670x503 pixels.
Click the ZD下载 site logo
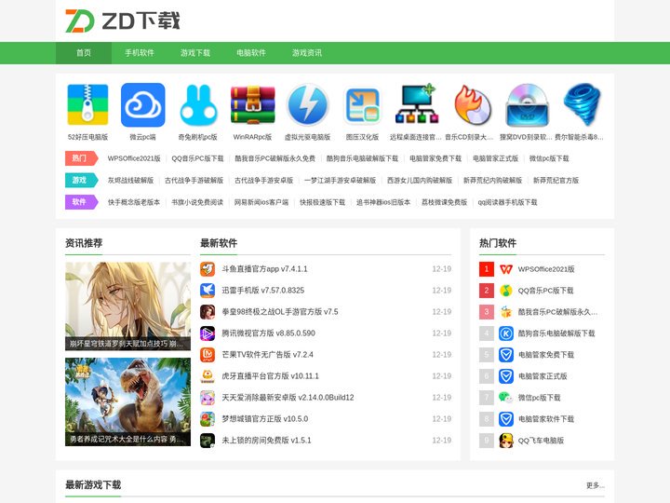tap(123, 20)
